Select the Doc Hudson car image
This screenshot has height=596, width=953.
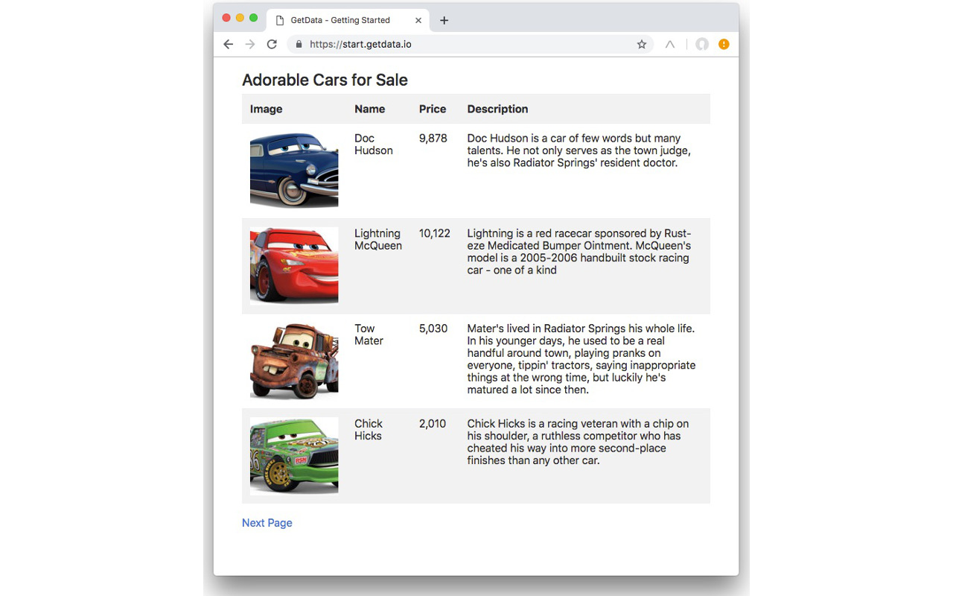293,169
